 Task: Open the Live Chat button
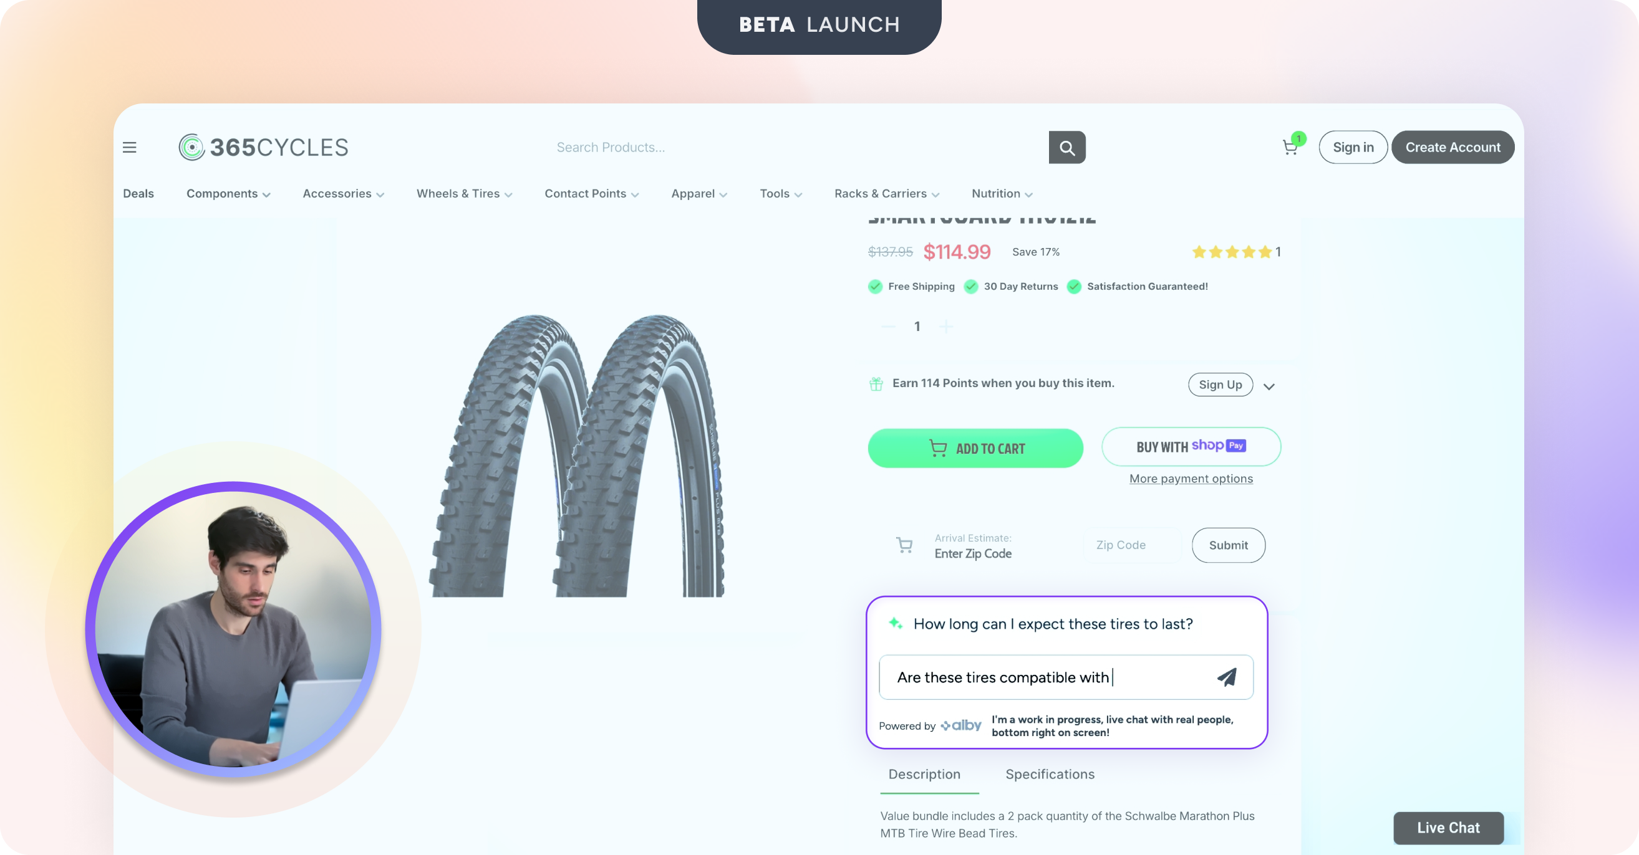click(1449, 828)
